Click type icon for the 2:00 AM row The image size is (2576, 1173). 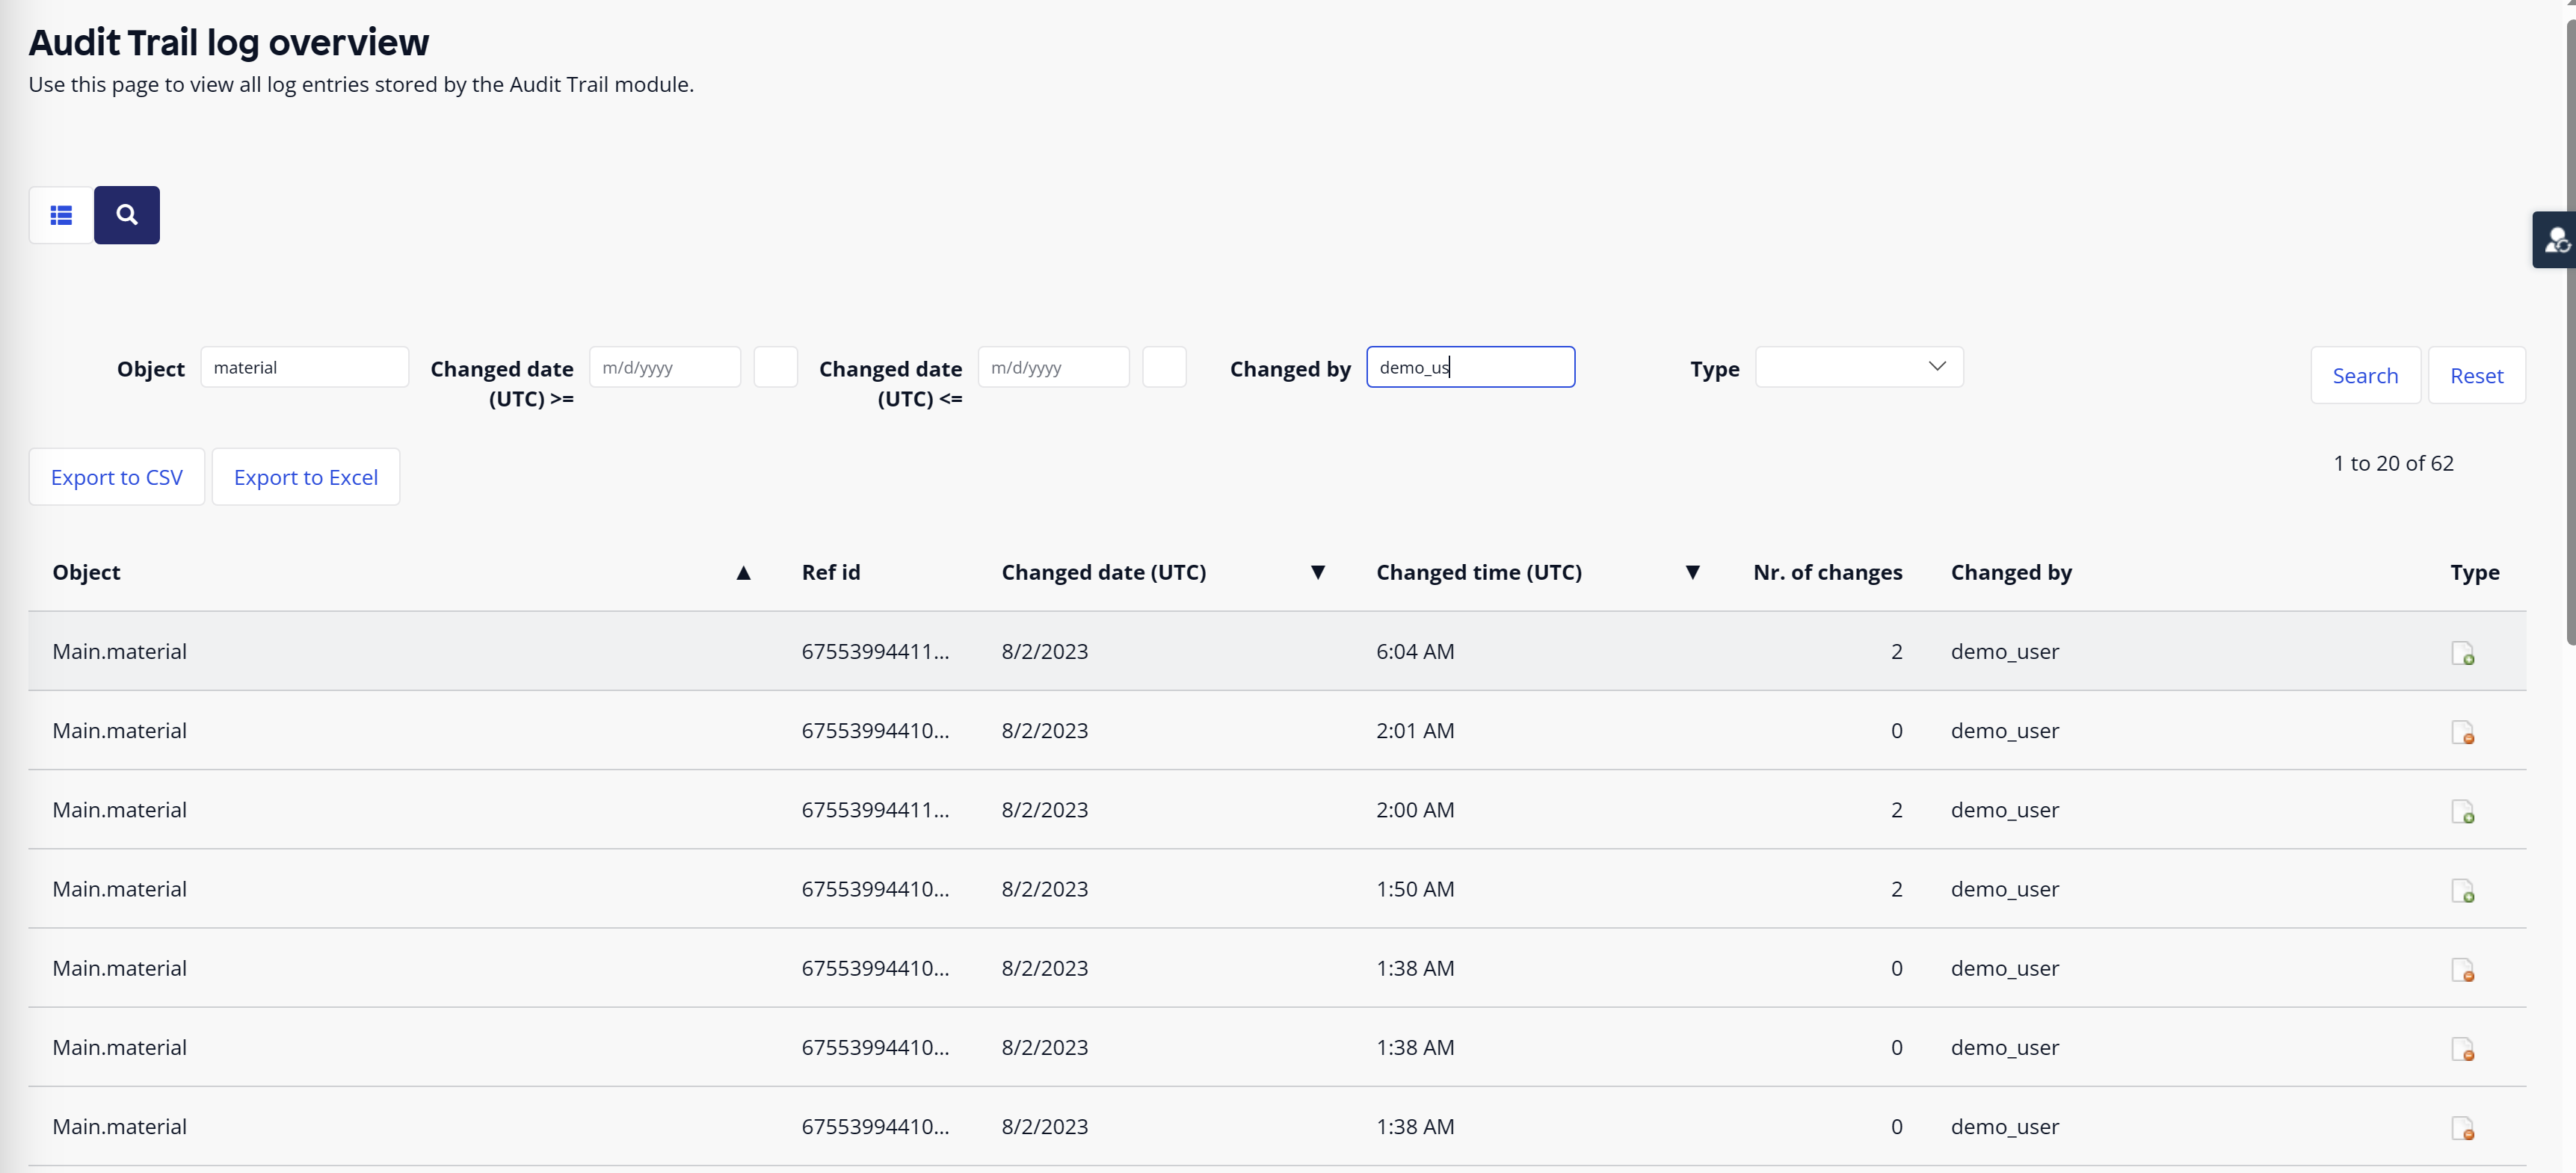[2462, 811]
